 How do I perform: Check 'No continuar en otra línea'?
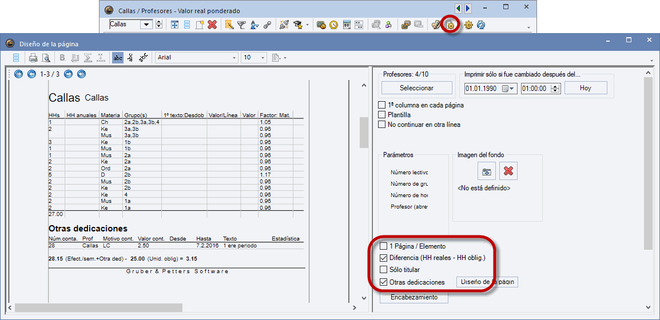point(382,124)
